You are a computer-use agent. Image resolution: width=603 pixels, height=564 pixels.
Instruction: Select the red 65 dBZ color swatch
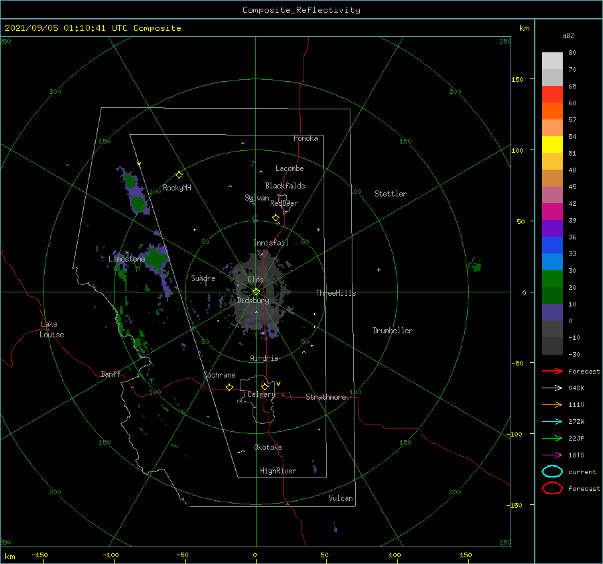pos(552,94)
